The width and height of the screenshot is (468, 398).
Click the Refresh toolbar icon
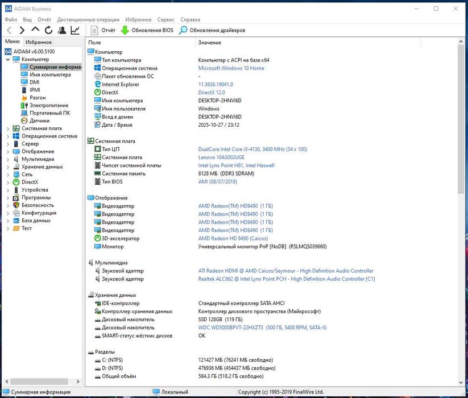coord(48,30)
